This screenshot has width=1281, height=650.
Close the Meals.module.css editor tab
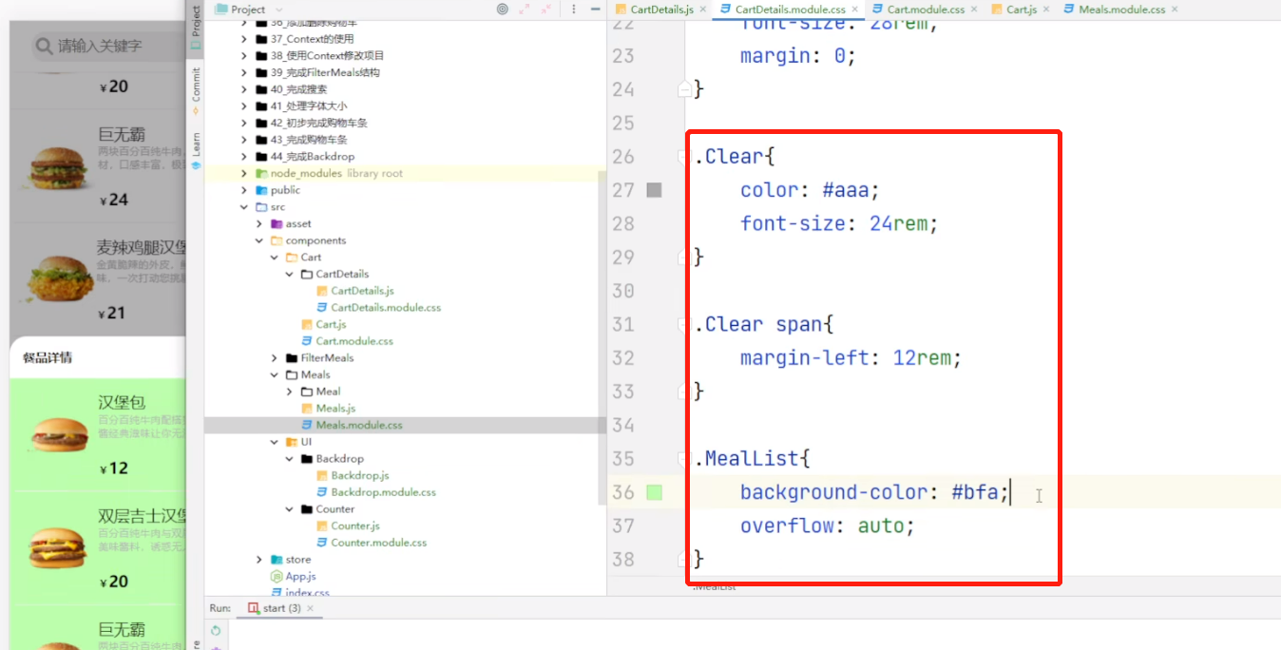click(x=1175, y=10)
